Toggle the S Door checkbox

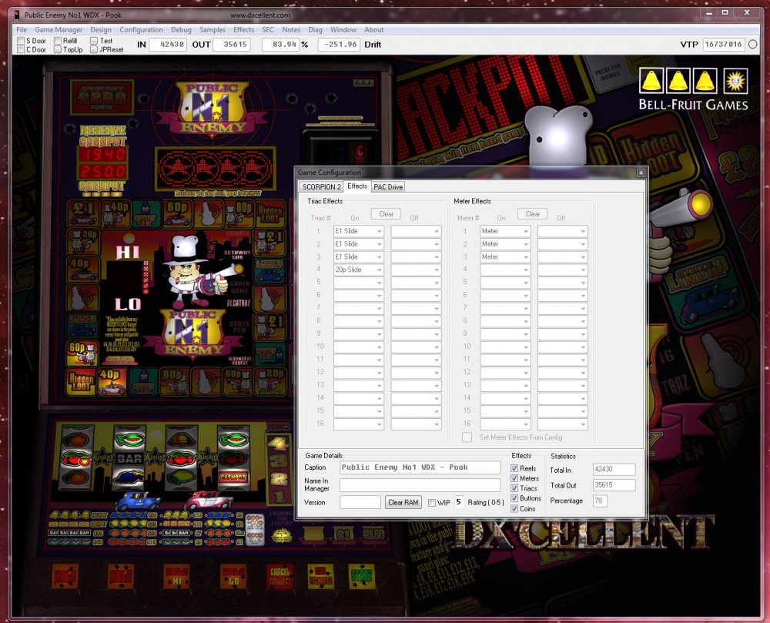tap(21, 40)
